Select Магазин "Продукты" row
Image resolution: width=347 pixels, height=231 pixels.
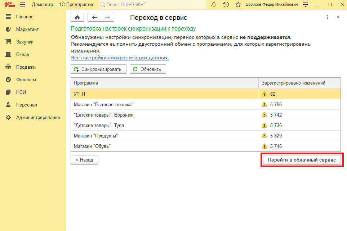tap(206, 136)
